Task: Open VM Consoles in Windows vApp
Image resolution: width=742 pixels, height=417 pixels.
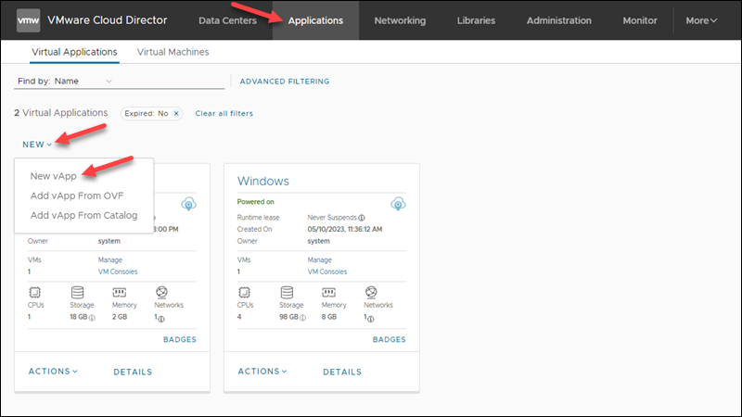Action: point(327,272)
